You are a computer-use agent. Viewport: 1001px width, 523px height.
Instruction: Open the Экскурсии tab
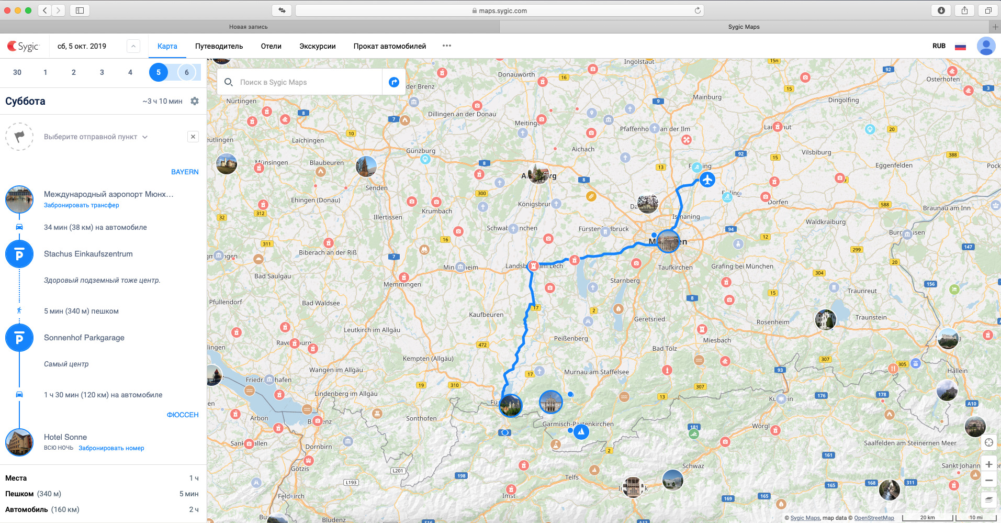point(317,46)
